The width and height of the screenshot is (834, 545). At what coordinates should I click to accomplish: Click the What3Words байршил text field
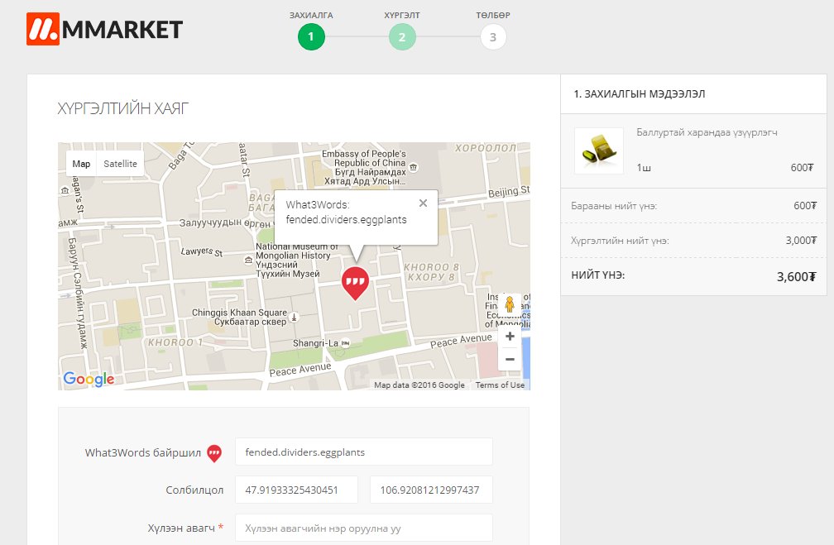pyautogui.click(x=364, y=452)
